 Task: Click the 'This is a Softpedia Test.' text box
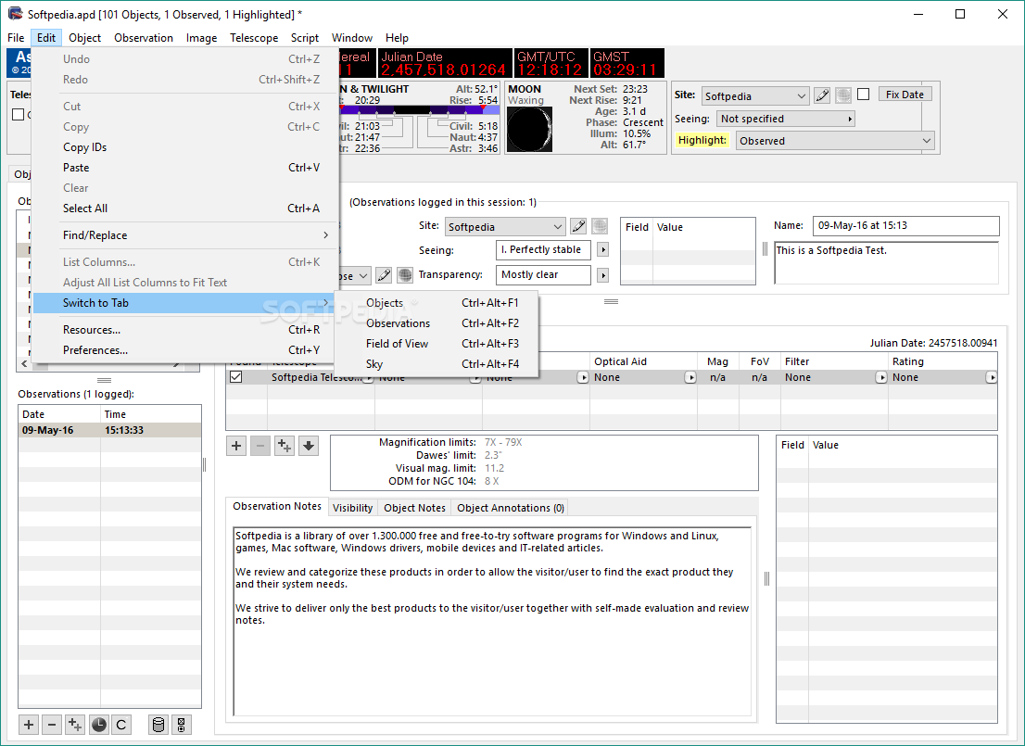point(886,263)
